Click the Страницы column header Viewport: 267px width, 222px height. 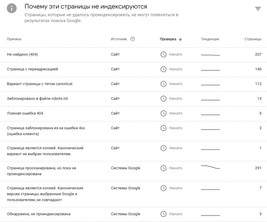[253, 39]
